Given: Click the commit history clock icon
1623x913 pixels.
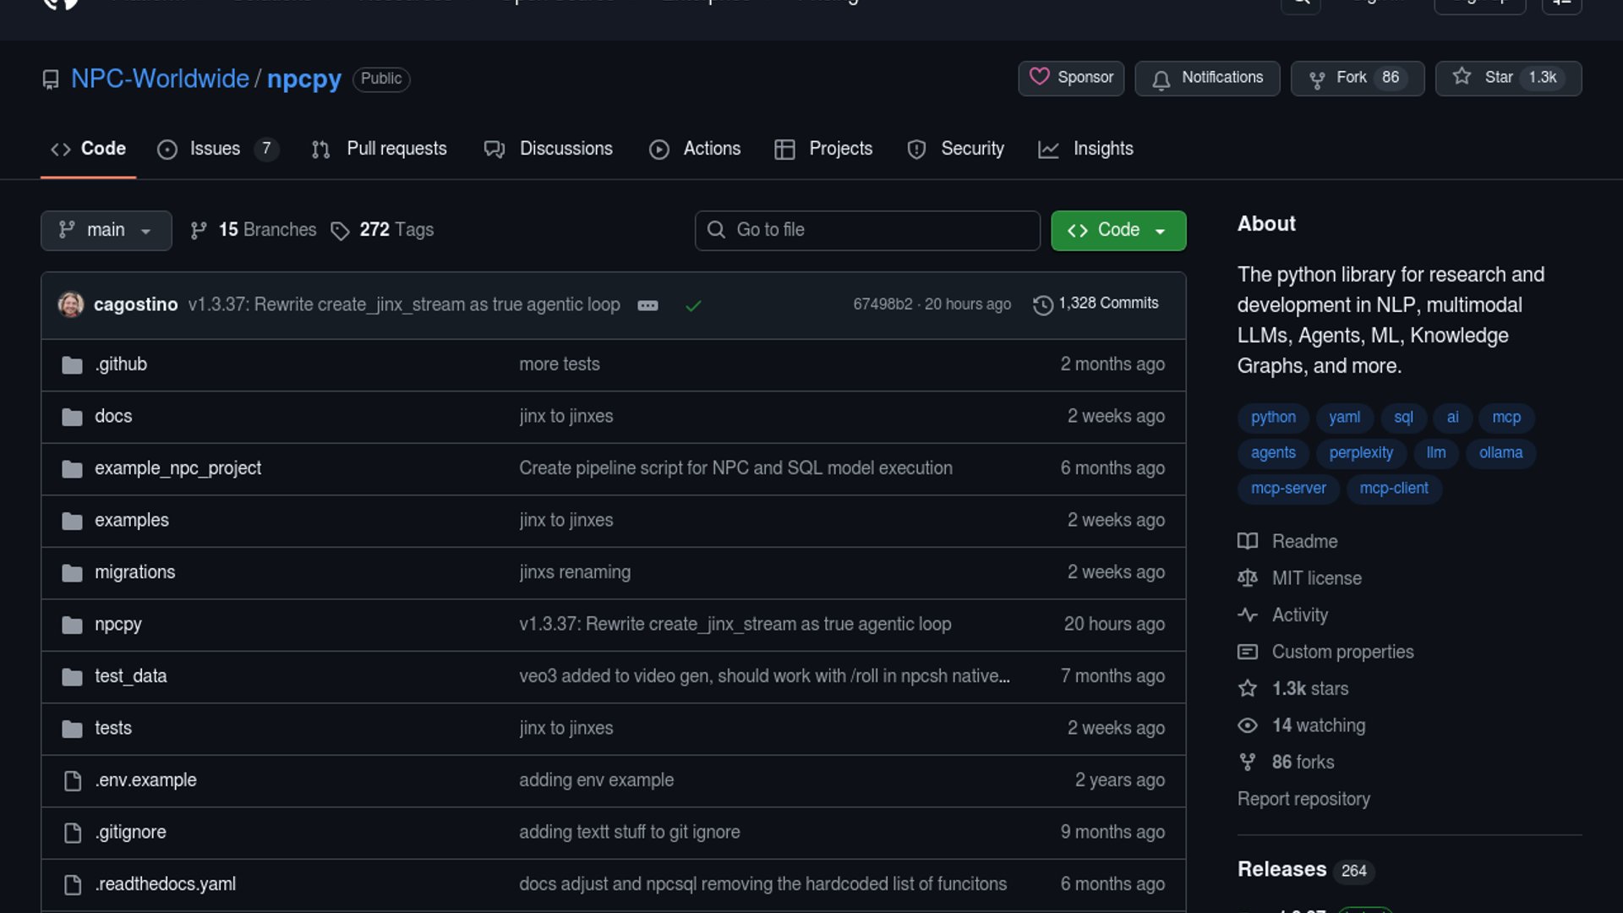Looking at the screenshot, I should pos(1042,304).
